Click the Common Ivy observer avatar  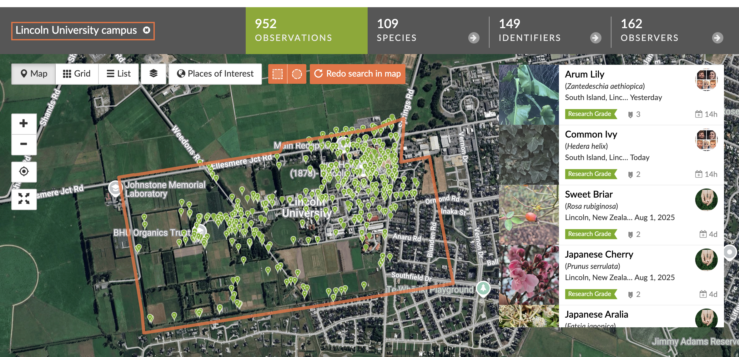click(x=706, y=140)
